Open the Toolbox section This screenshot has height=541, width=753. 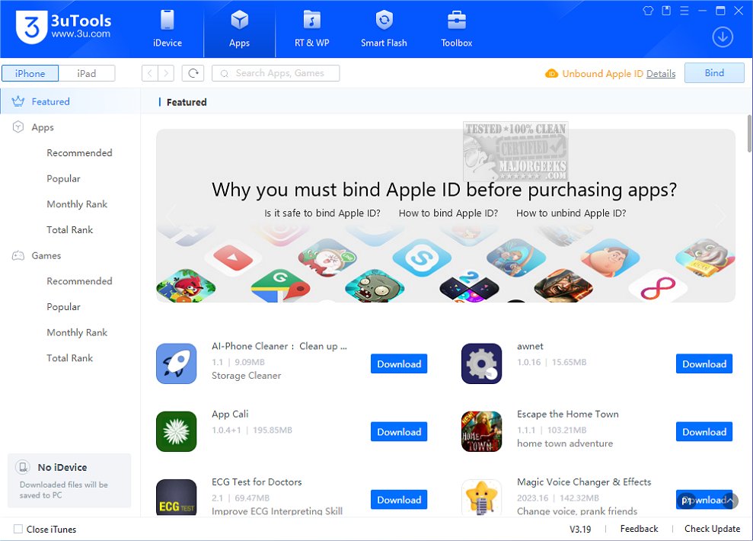point(456,29)
